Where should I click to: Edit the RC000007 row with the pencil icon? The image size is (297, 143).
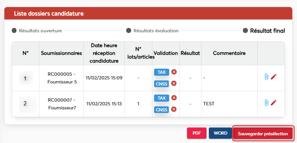(273, 103)
